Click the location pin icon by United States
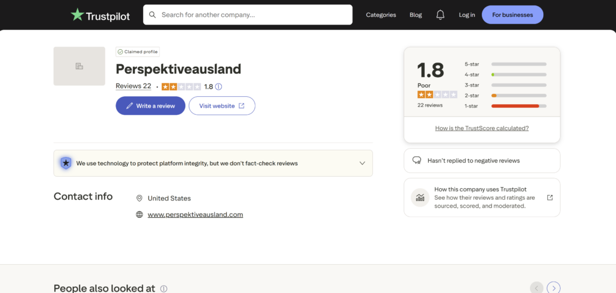The width and height of the screenshot is (616, 293). click(x=139, y=199)
